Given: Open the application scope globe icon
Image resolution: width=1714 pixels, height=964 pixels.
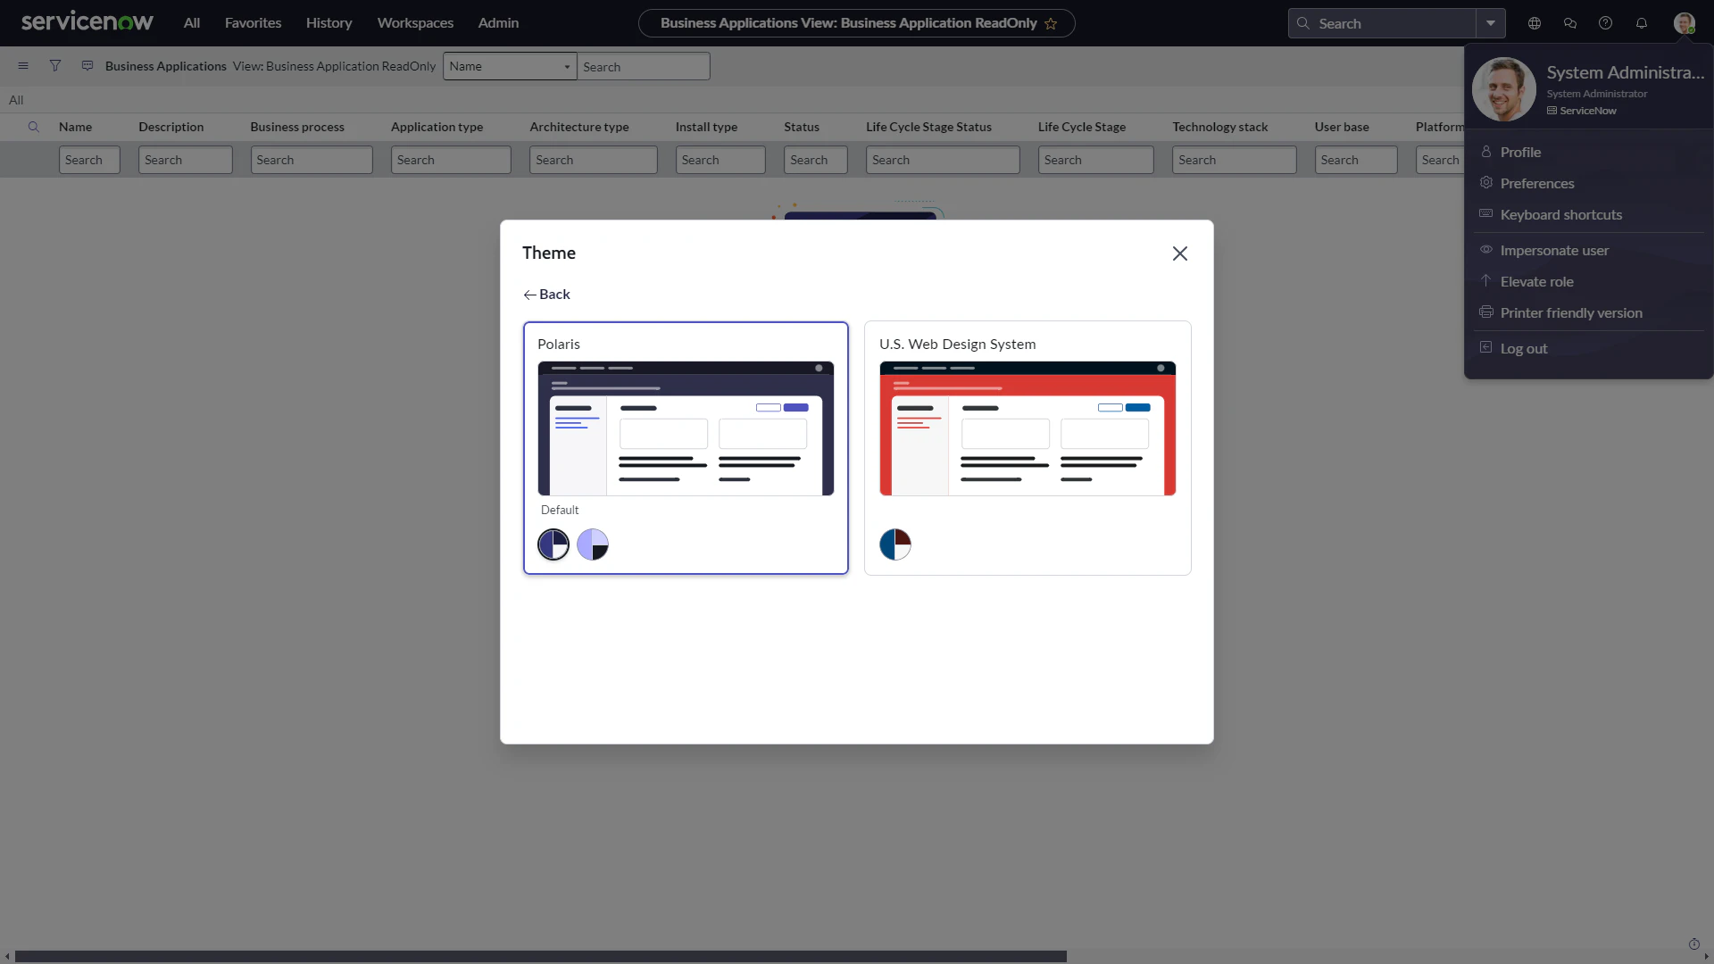Looking at the screenshot, I should coord(1535,23).
